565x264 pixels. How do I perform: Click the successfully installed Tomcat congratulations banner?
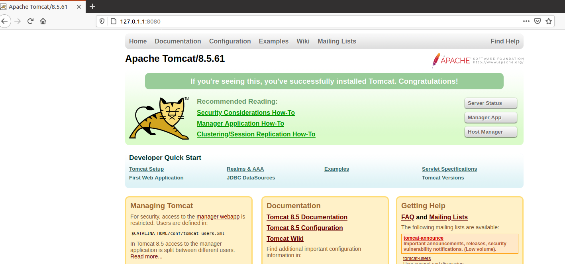coord(324,81)
